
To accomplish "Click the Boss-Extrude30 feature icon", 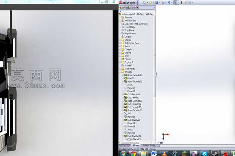I will pos(126,101).
